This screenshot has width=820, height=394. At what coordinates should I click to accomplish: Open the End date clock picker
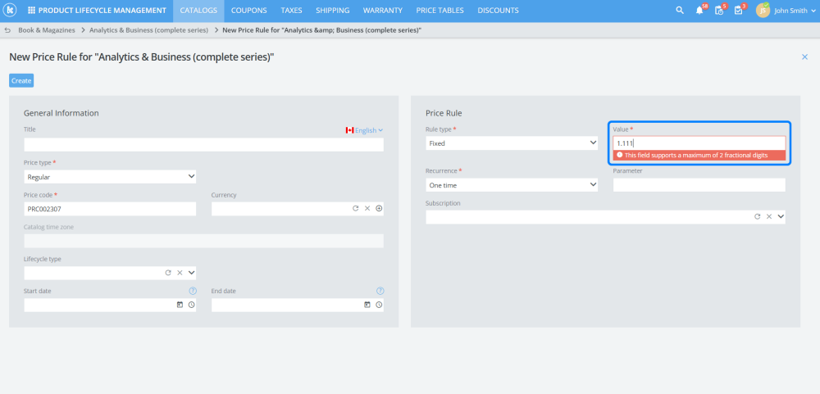click(x=379, y=305)
